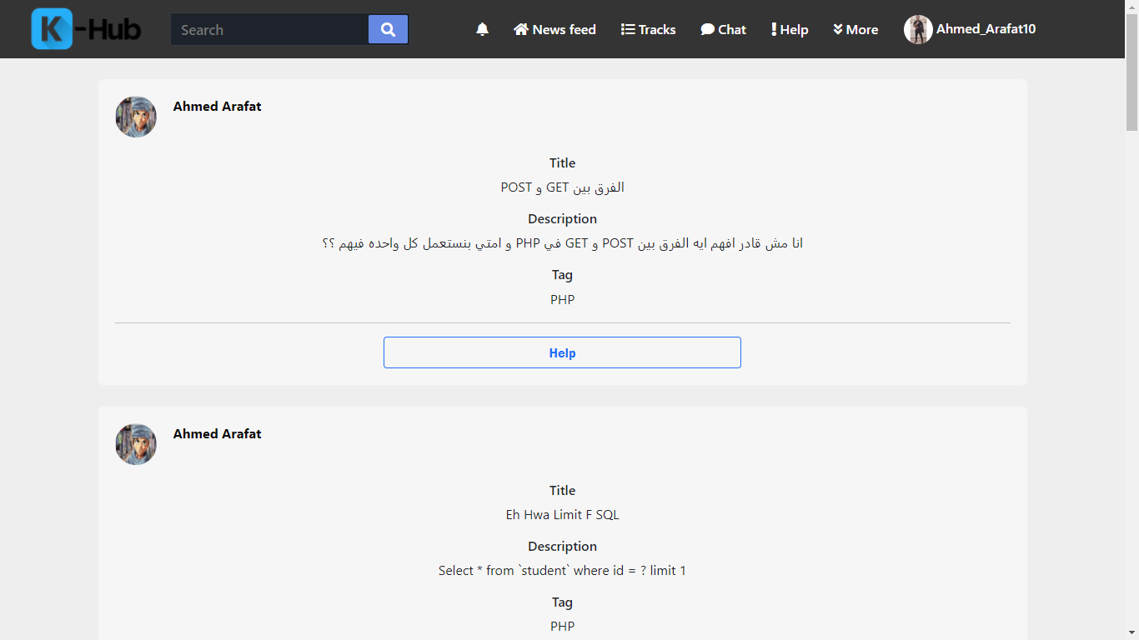Focus the Search input field
The width and height of the screenshot is (1139, 640).
tap(269, 29)
